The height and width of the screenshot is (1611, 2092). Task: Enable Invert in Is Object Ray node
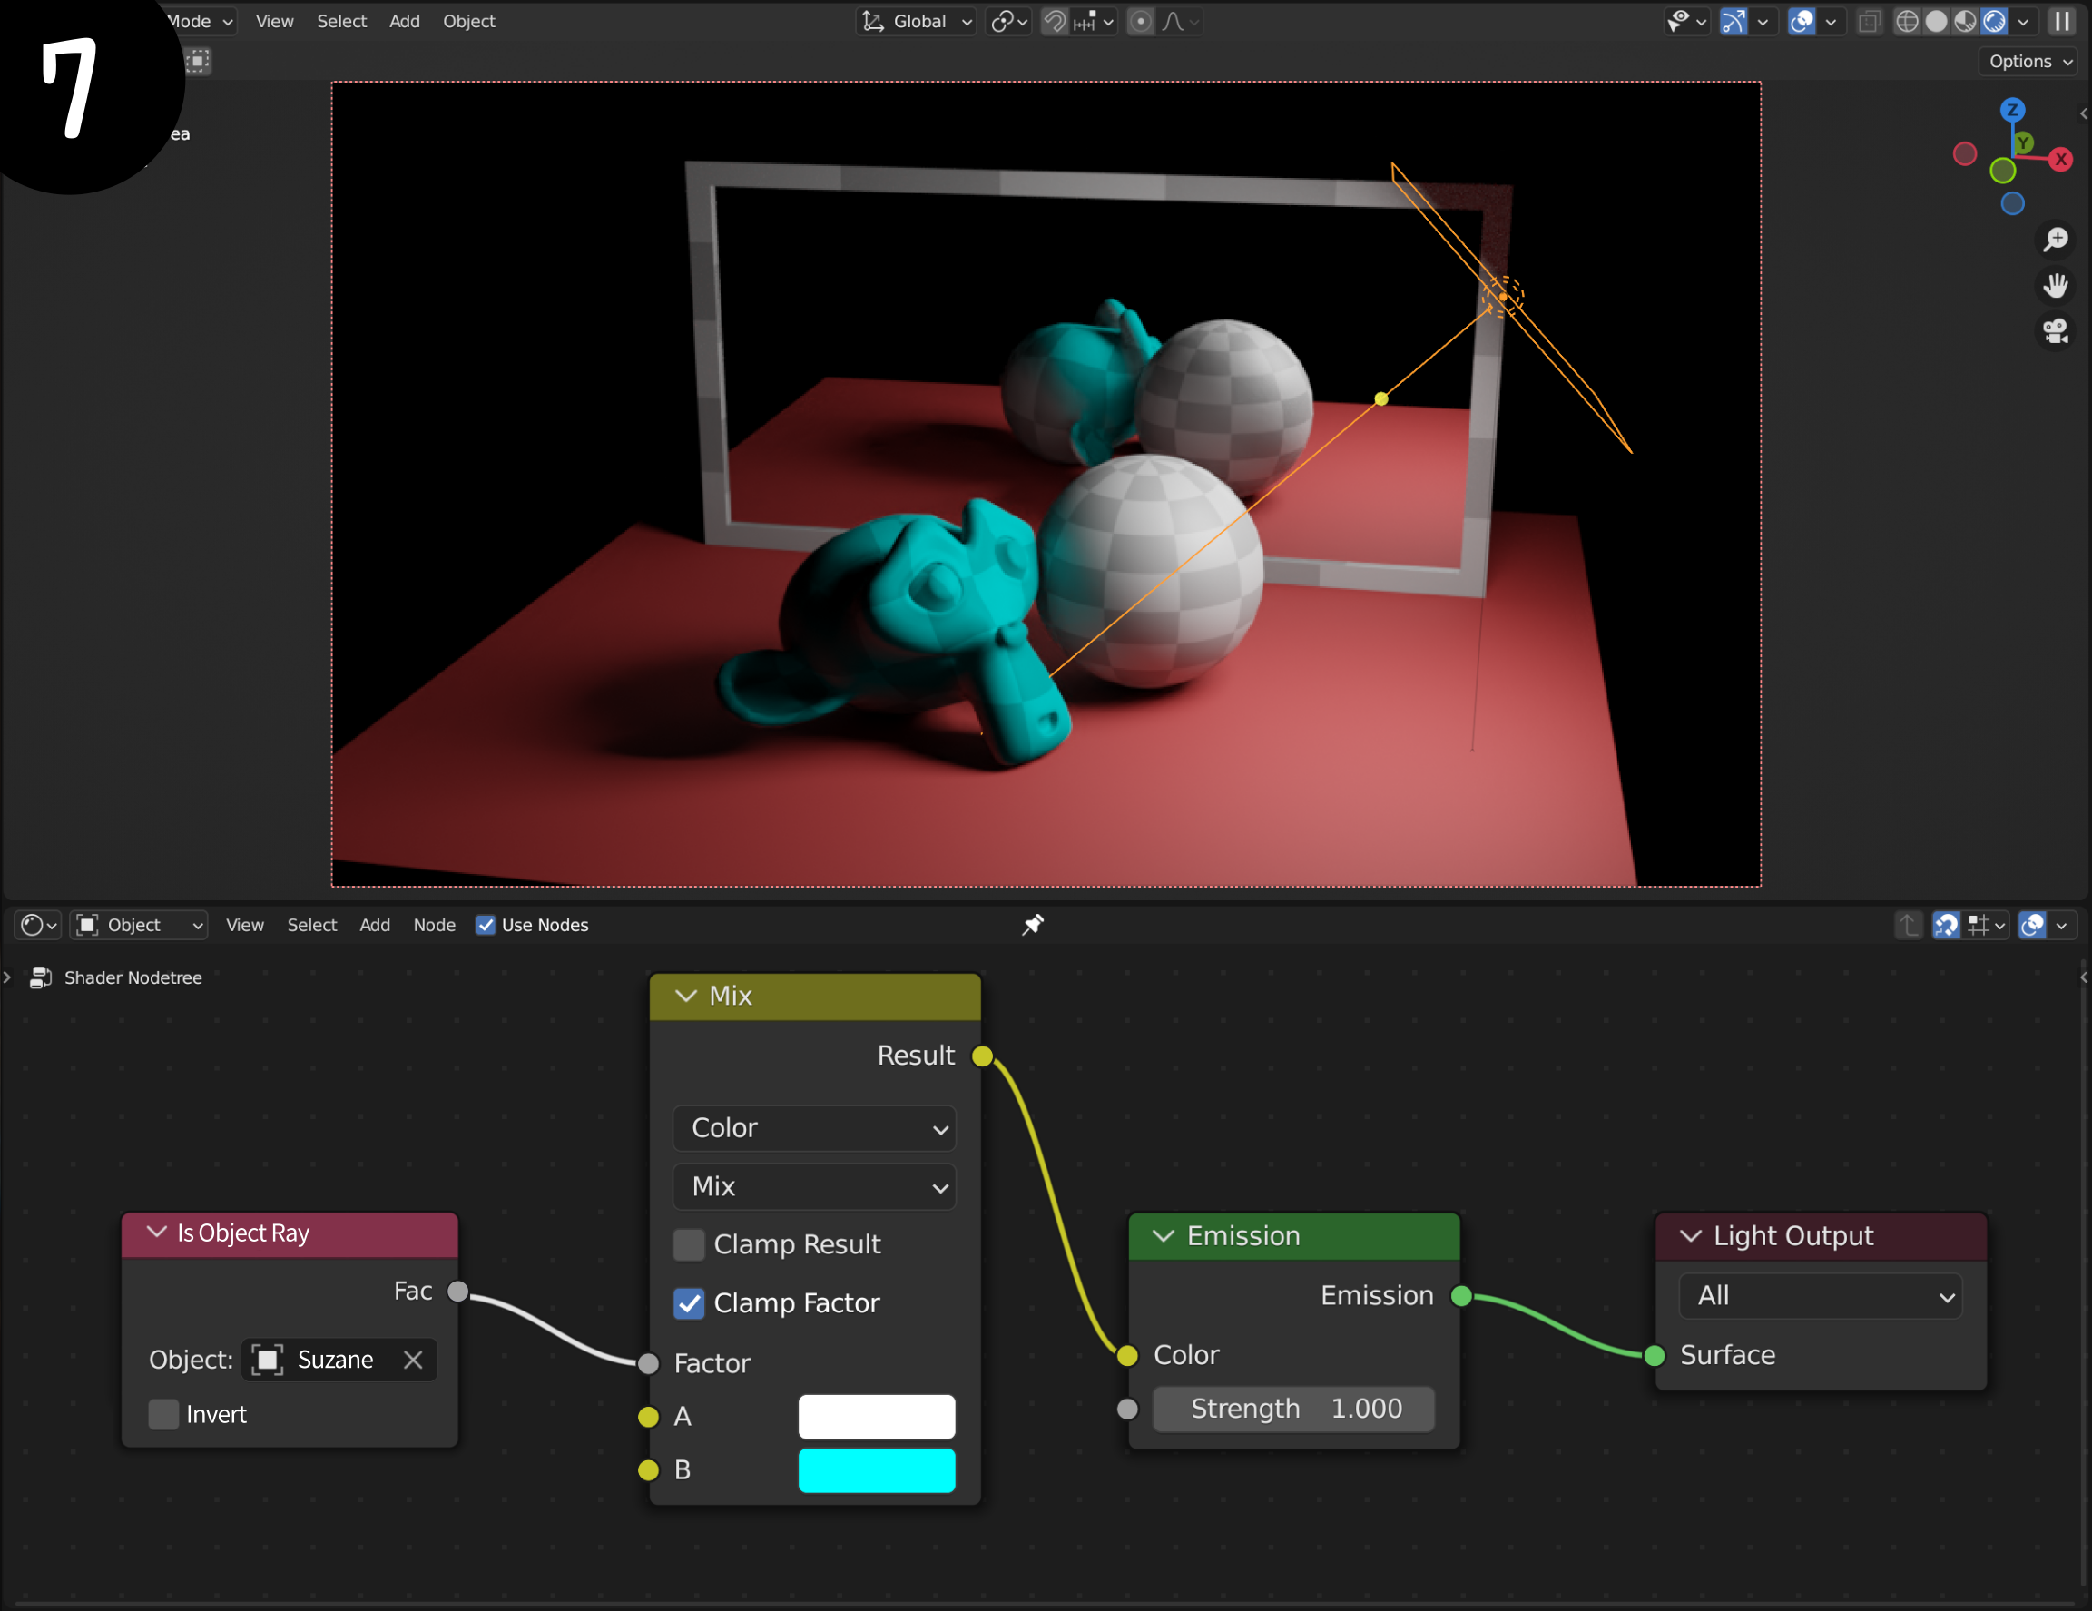click(x=163, y=1414)
